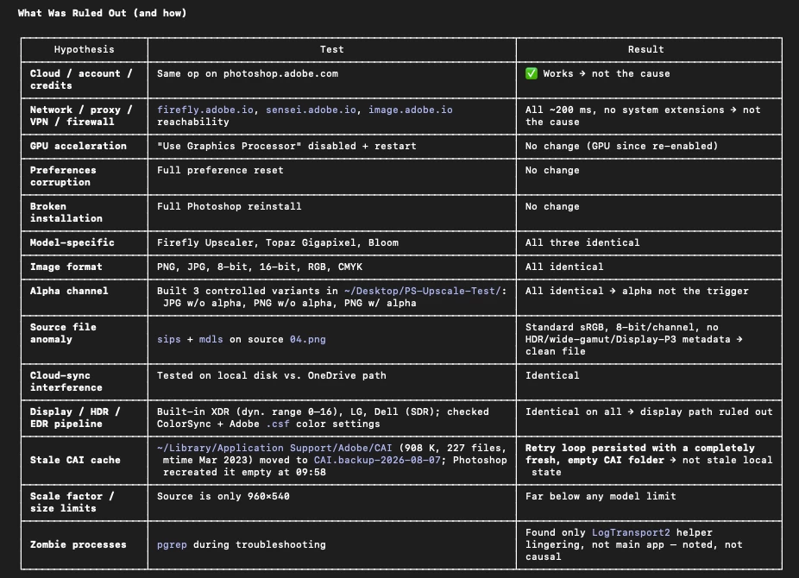The width and height of the screenshot is (799, 578).
Task: Click 'No change' in Preferences corruption row
Action: [552, 170]
